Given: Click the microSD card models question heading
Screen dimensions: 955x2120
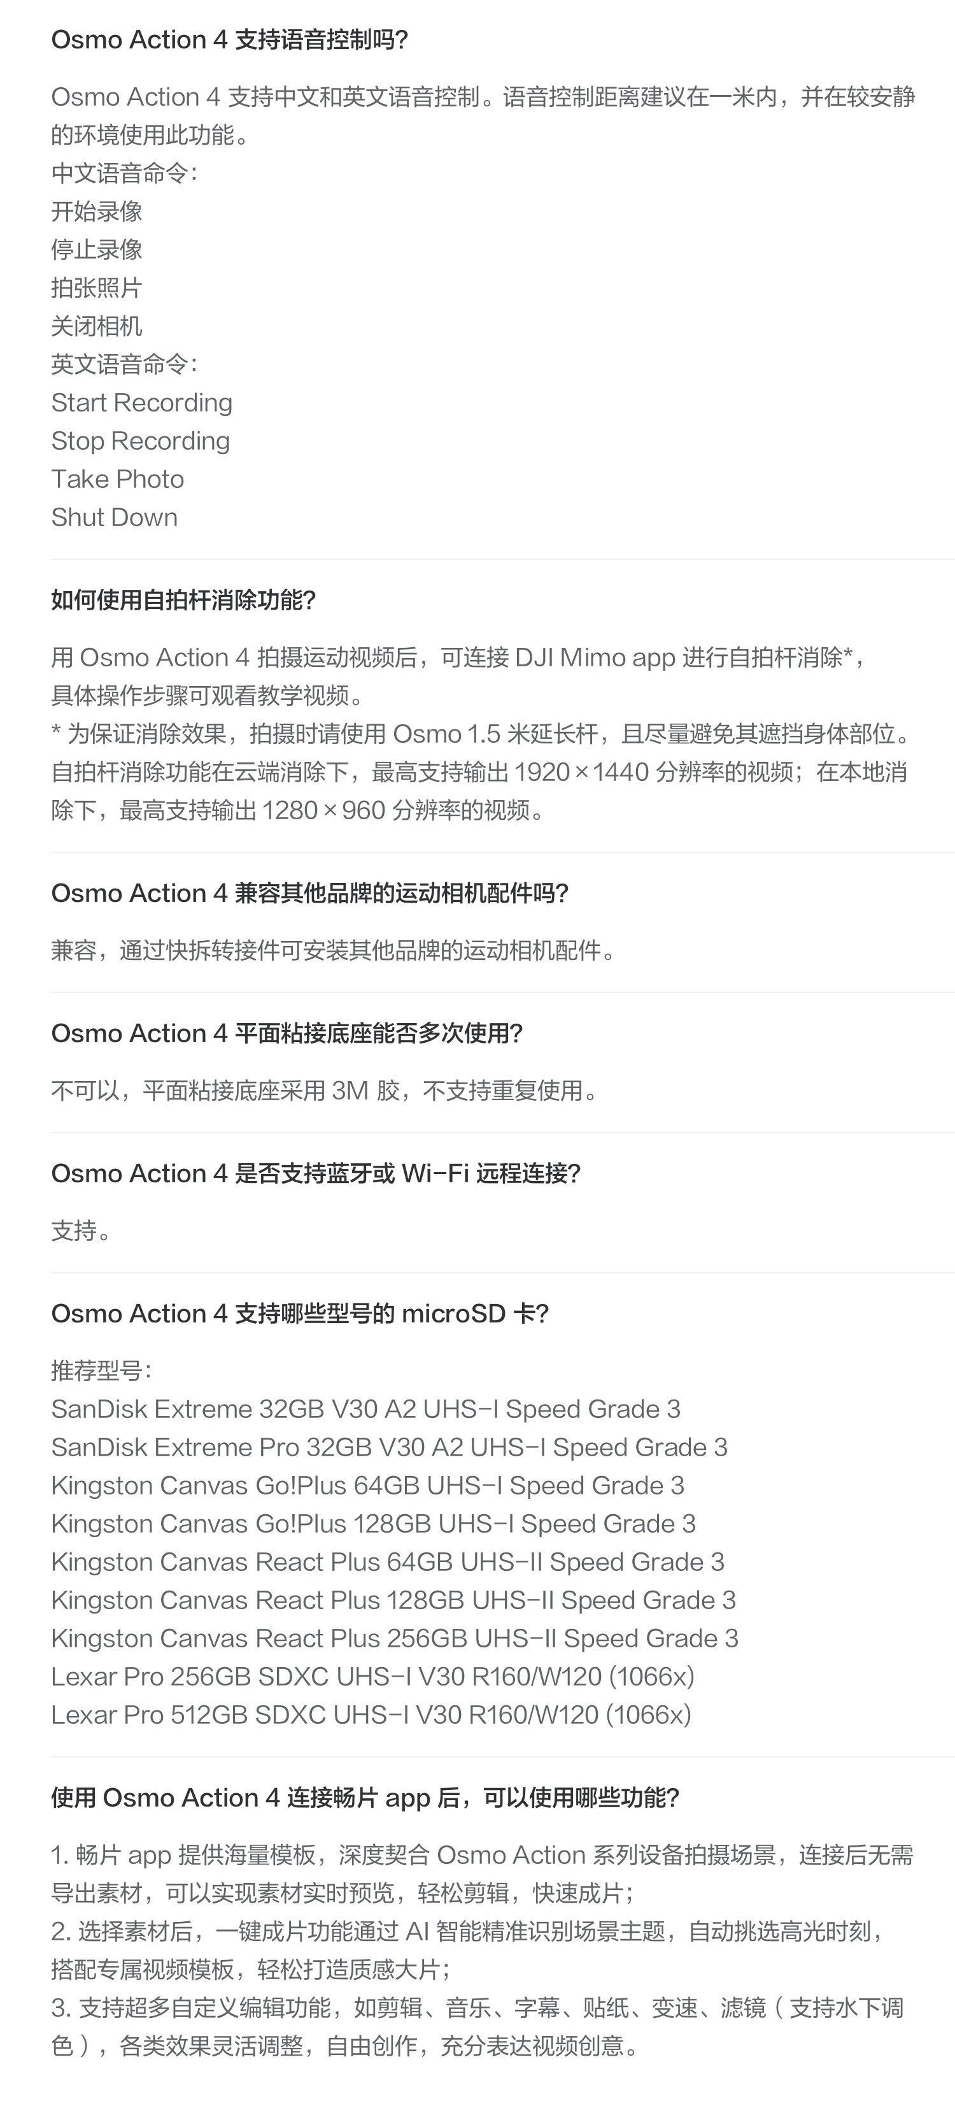Looking at the screenshot, I should tap(299, 1313).
